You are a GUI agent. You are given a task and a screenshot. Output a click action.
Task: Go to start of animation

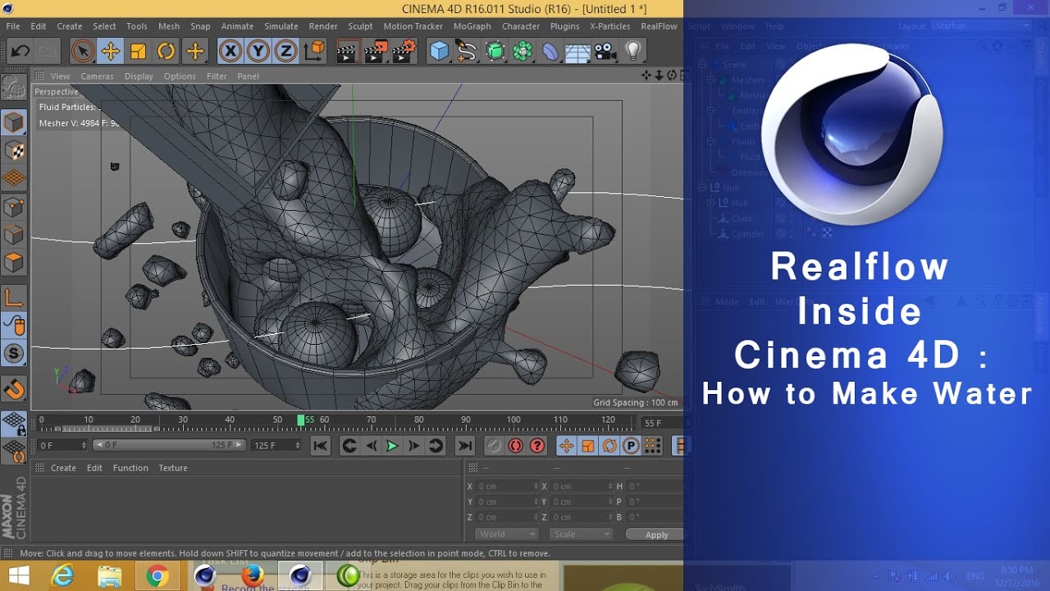coord(321,446)
